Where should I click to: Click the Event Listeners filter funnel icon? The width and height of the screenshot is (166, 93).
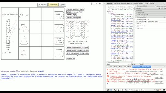coord(164,17)
